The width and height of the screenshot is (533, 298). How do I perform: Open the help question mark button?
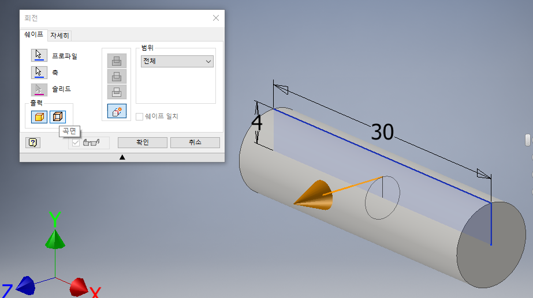point(33,142)
